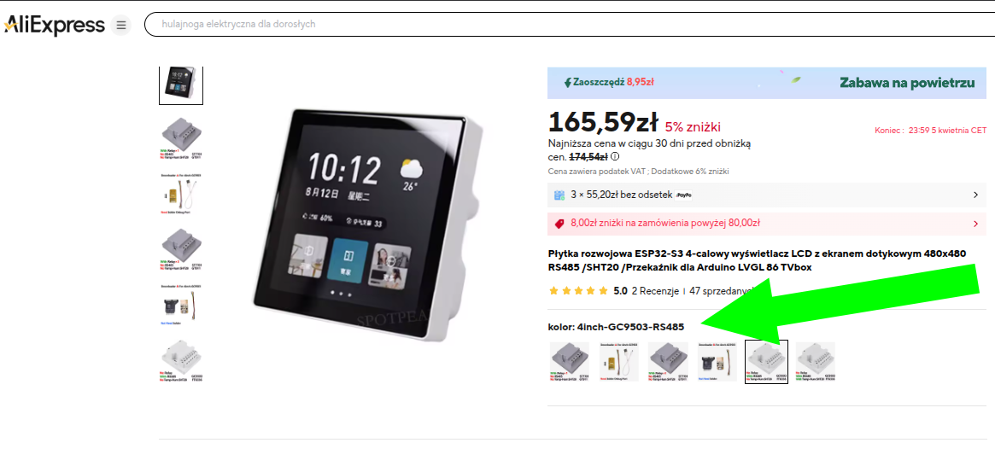Image resolution: width=995 pixels, height=472 pixels.
Task: Click the installment plan icon before 3 × 55,20zł
Action: pyautogui.click(x=559, y=195)
